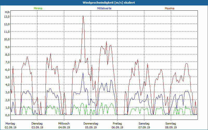Select the 10,0 y-axis value

tap(7, 39)
